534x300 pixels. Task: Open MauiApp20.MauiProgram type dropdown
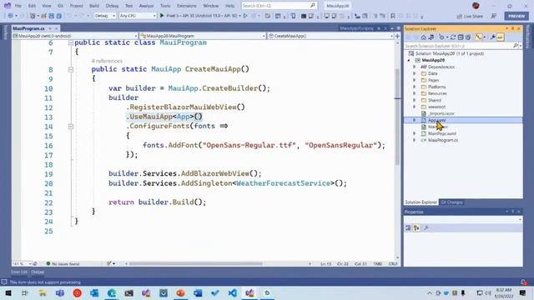(x=203, y=36)
